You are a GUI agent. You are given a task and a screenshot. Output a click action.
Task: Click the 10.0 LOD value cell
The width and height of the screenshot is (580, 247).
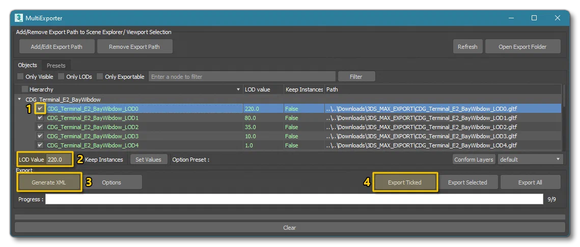[250, 136]
